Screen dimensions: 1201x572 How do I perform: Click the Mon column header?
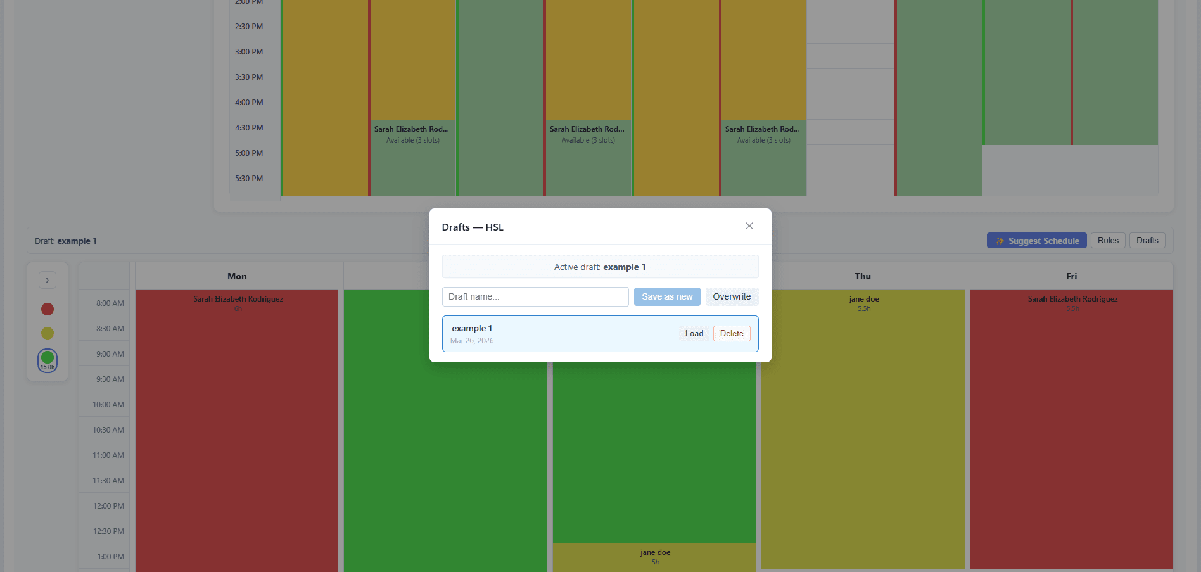coord(237,276)
